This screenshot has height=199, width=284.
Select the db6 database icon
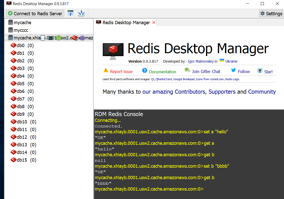pyautogui.click(x=13, y=91)
